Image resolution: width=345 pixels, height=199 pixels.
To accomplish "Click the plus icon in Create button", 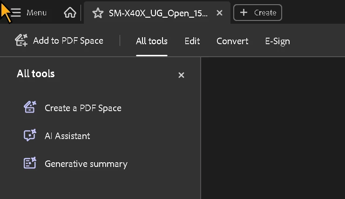I will 244,13.
